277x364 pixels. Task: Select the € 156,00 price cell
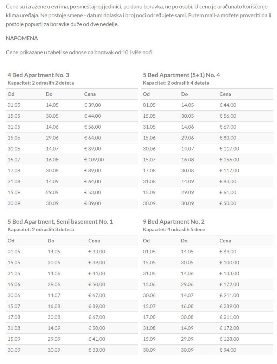point(229,160)
